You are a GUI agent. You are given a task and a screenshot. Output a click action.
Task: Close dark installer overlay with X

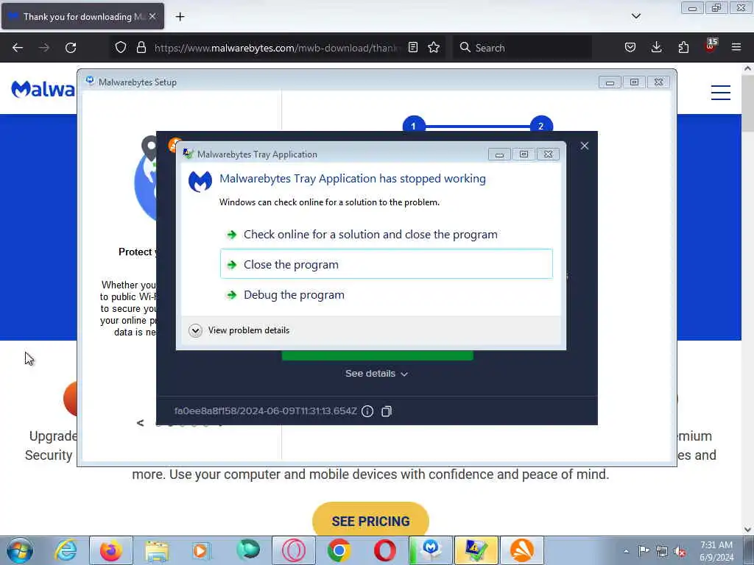coord(584,146)
